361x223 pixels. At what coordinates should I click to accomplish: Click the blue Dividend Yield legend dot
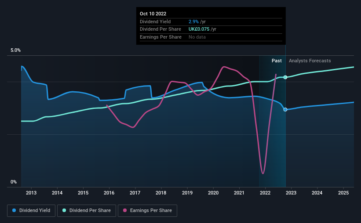(x=14, y=210)
